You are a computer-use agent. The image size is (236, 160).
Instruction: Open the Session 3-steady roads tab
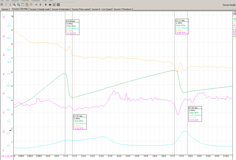(40, 9)
